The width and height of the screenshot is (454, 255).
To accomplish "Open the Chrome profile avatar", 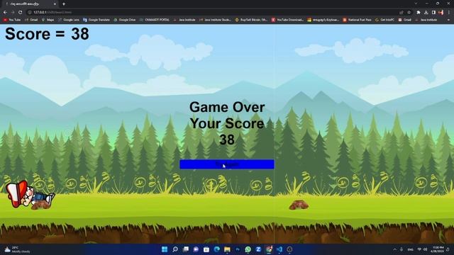I will (x=441, y=13).
